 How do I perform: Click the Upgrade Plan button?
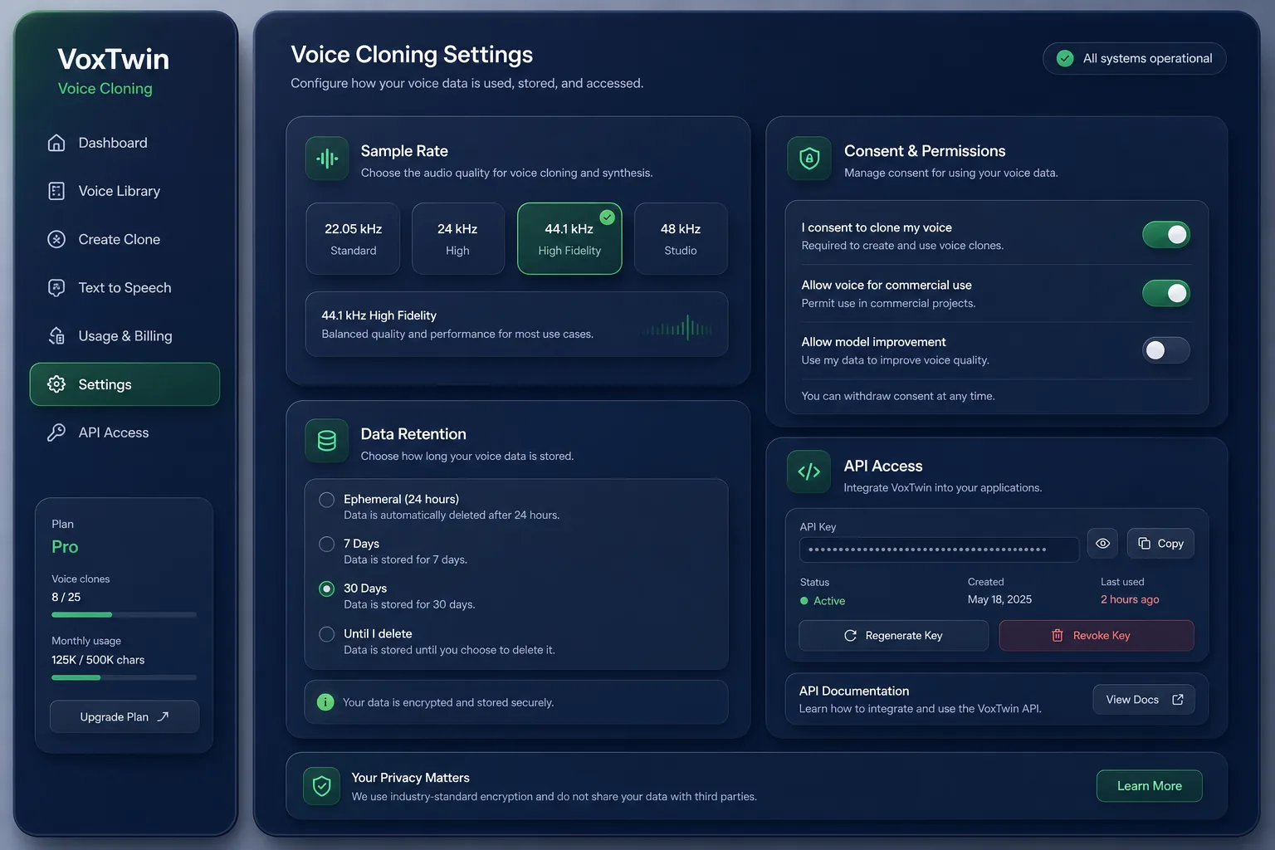125,717
